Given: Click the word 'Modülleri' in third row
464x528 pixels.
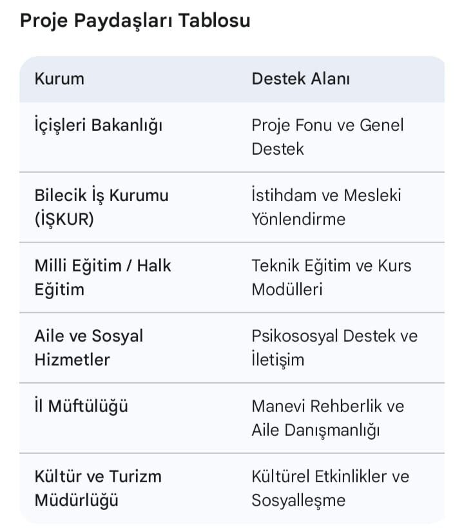Looking at the screenshot, I should coord(287,289).
